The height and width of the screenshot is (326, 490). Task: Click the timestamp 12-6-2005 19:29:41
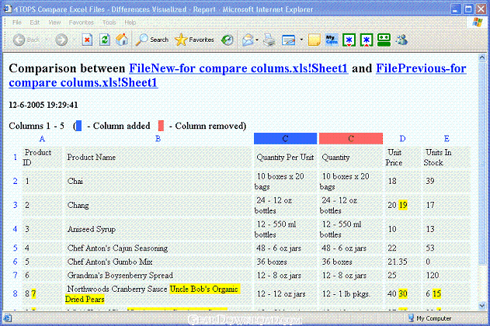coord(43,105)
